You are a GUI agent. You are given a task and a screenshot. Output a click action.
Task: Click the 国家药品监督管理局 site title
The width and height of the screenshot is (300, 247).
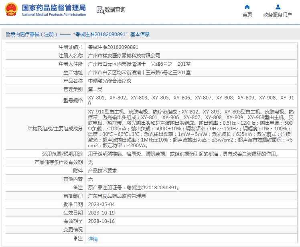53,8
